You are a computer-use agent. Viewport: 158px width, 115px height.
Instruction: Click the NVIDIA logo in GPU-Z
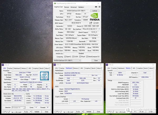(95, 17)
